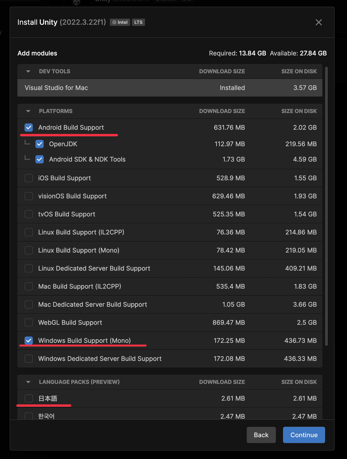Viewport: 347px width, 459px height.
Task: Click the LTS badge in title
Action: (x=138, y=22)
